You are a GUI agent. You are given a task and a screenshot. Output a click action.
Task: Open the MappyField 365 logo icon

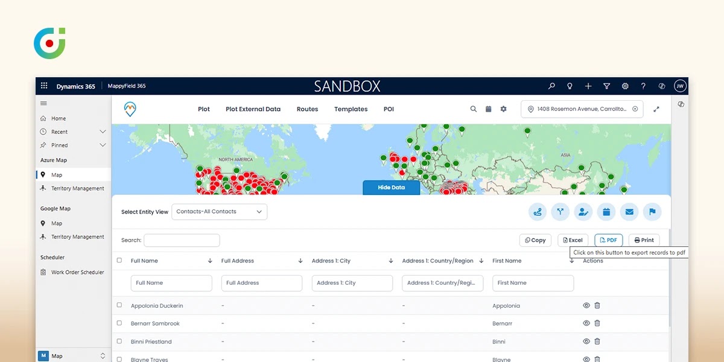pos(130,109)
